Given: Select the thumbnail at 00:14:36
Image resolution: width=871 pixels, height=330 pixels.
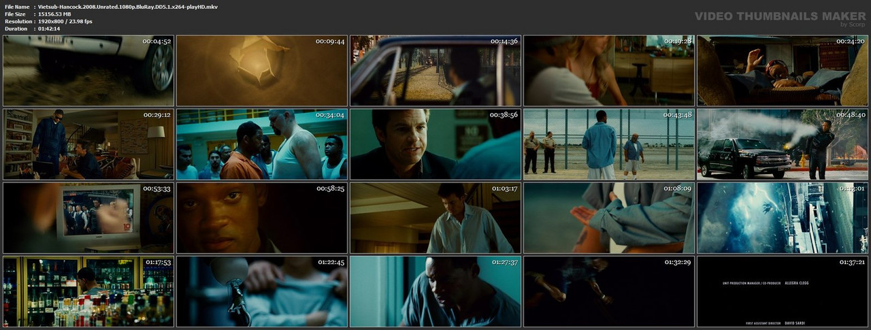Looking at the screenshot, I should pyautogui.click(x=435, y=71).
